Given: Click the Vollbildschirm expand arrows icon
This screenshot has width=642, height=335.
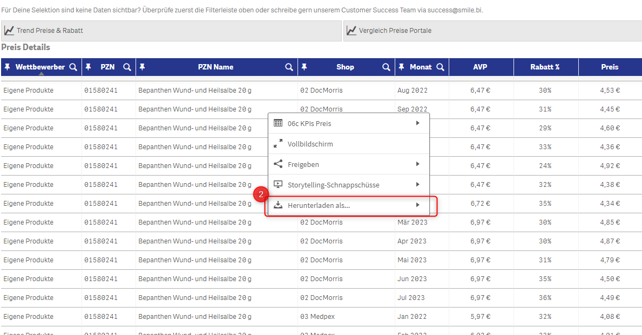Looking at the screenshot, I should (278, 144).
